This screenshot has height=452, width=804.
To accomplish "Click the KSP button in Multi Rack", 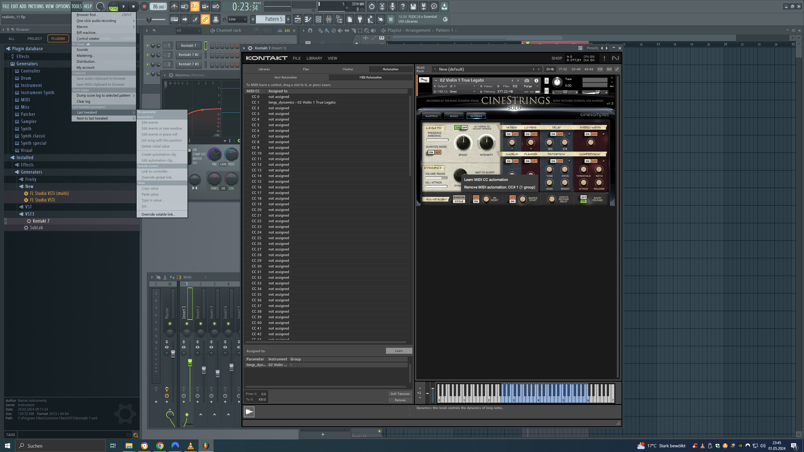I will [x=600, y=69].
